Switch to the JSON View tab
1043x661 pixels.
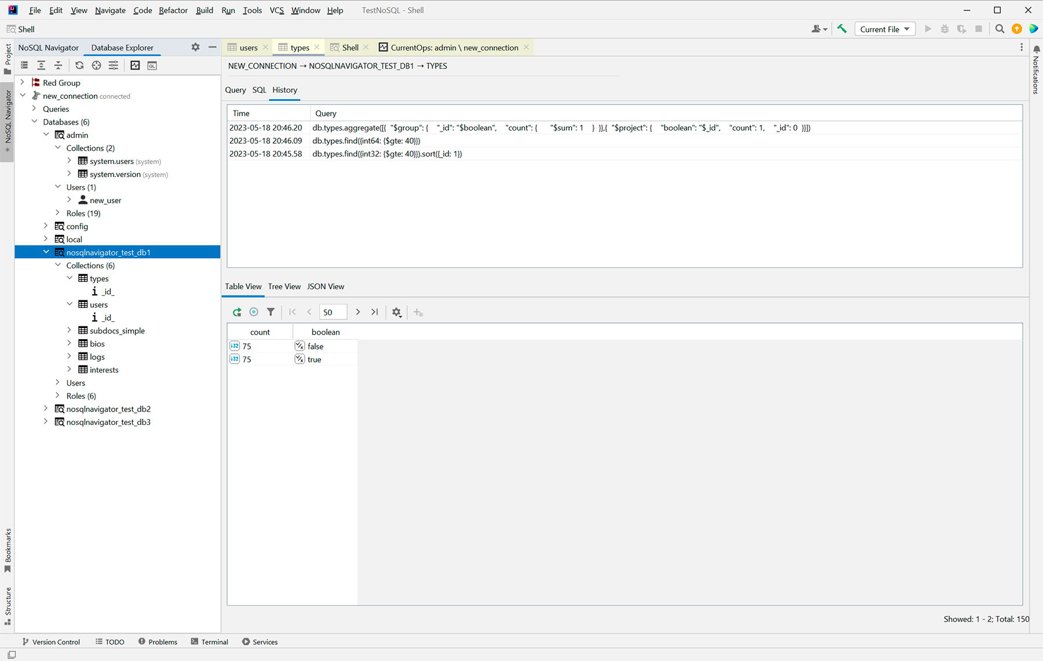(325, 286)
